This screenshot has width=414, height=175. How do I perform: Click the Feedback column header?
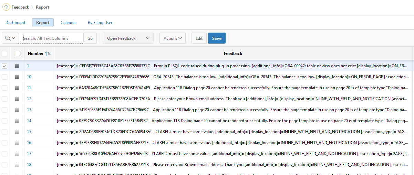point(233,54)
